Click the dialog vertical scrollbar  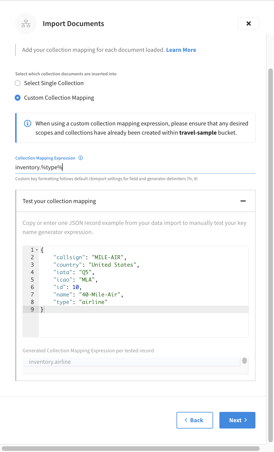coord(271,255)
